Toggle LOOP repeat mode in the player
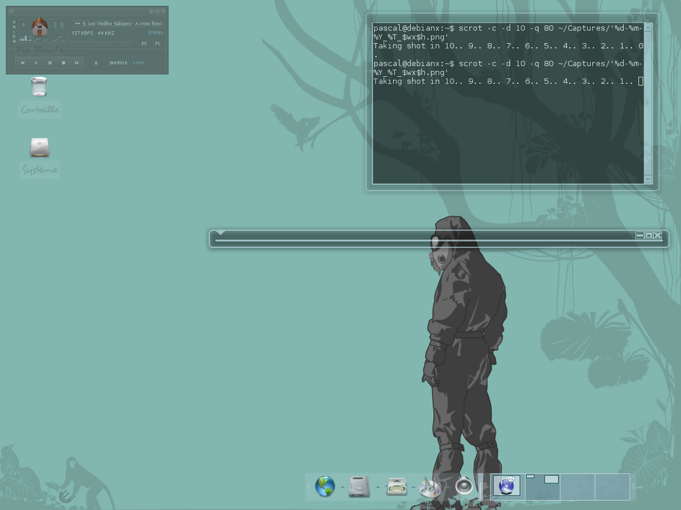Viewport: 681px width, 510px height. coord(138,63)
